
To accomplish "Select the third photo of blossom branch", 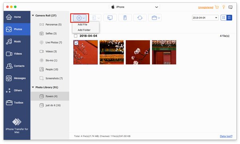I will tap(138, 52).
